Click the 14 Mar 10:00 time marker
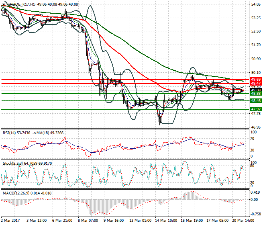 point(166,221)
